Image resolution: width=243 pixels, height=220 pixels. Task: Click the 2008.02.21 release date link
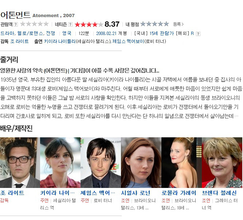[106, 33]
